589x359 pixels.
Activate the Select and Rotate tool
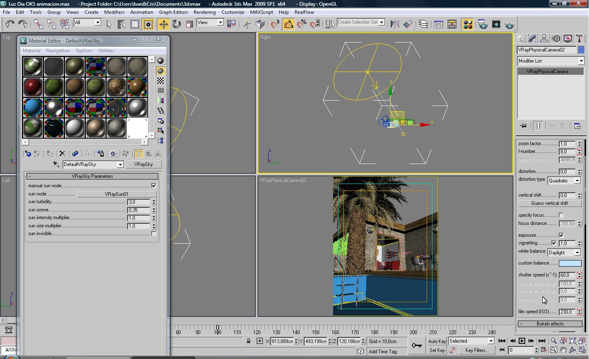click(x=177, y=25)
